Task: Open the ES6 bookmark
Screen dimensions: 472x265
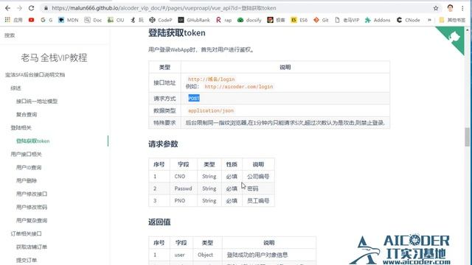Action: (x=299, y=20)
